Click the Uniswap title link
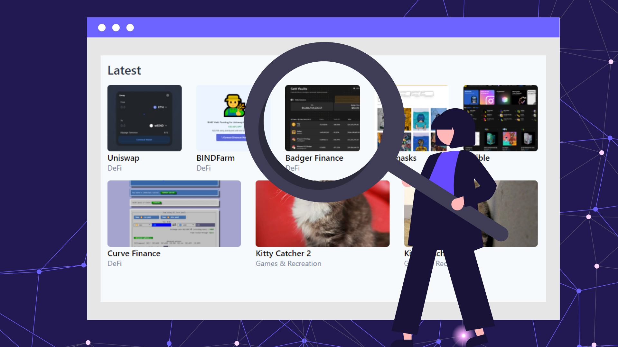618x347 pixels. click(123, 158)
